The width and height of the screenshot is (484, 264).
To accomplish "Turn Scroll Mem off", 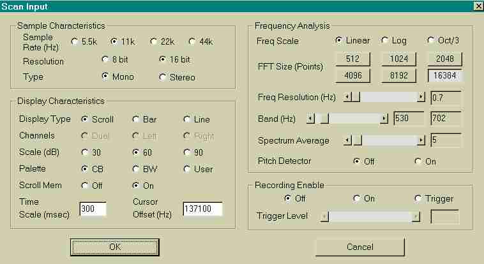I will (x=85, y=186).
